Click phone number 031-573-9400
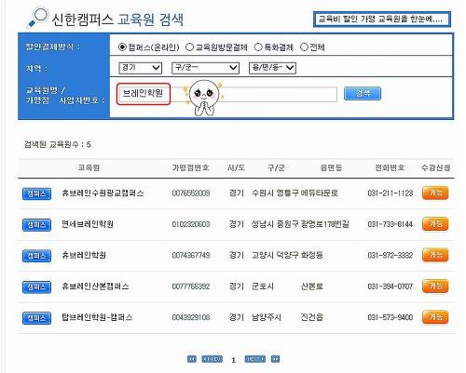The width and height of the screenshot is (466, 373). [391, 317]
